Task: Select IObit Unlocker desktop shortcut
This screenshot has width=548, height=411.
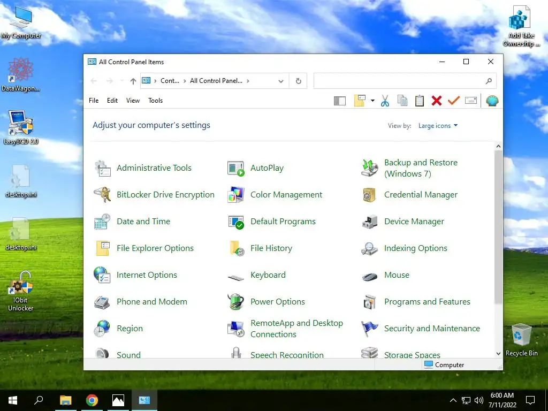Action: coord(21,292)
